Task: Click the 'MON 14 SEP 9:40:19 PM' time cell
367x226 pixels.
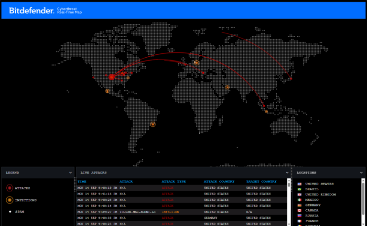Action: tap(97, 188)
